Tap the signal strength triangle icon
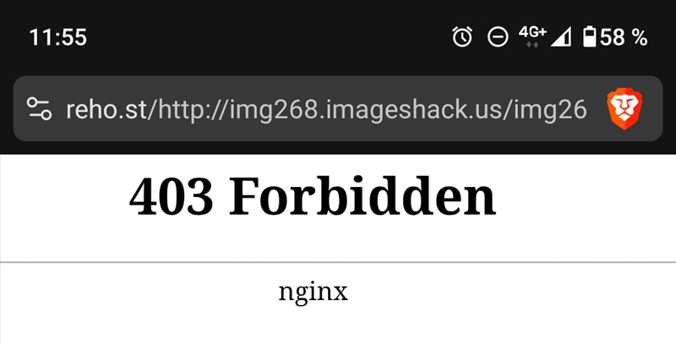The height and width of the screenshot is (345, 676). [561, 36]
